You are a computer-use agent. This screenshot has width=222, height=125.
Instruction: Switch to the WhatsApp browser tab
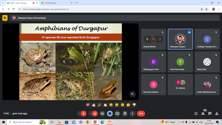56,3
